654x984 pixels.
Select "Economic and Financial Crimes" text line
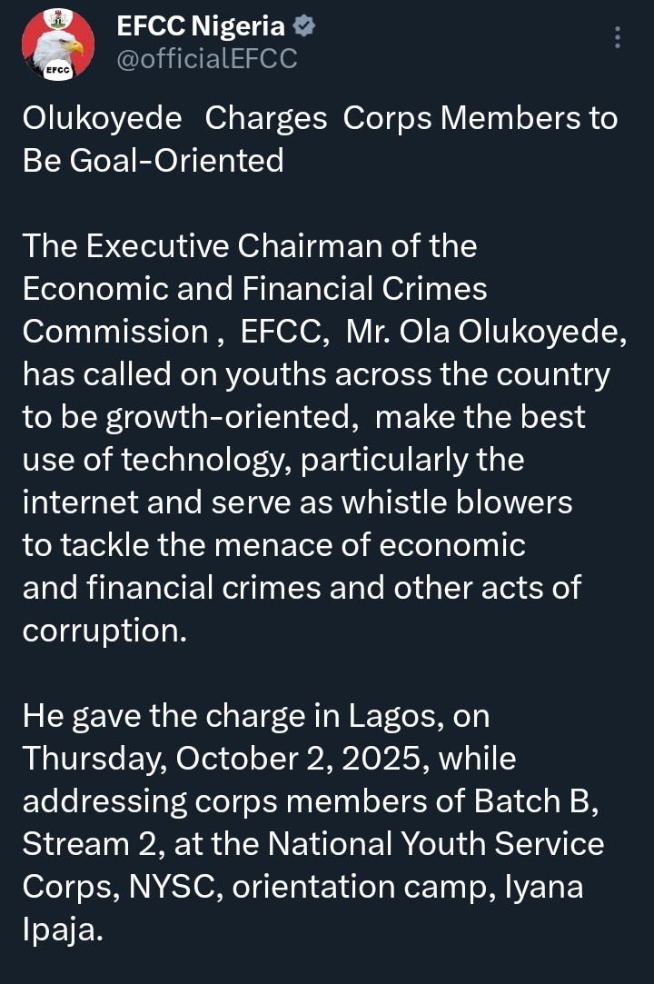coord(254,289)
